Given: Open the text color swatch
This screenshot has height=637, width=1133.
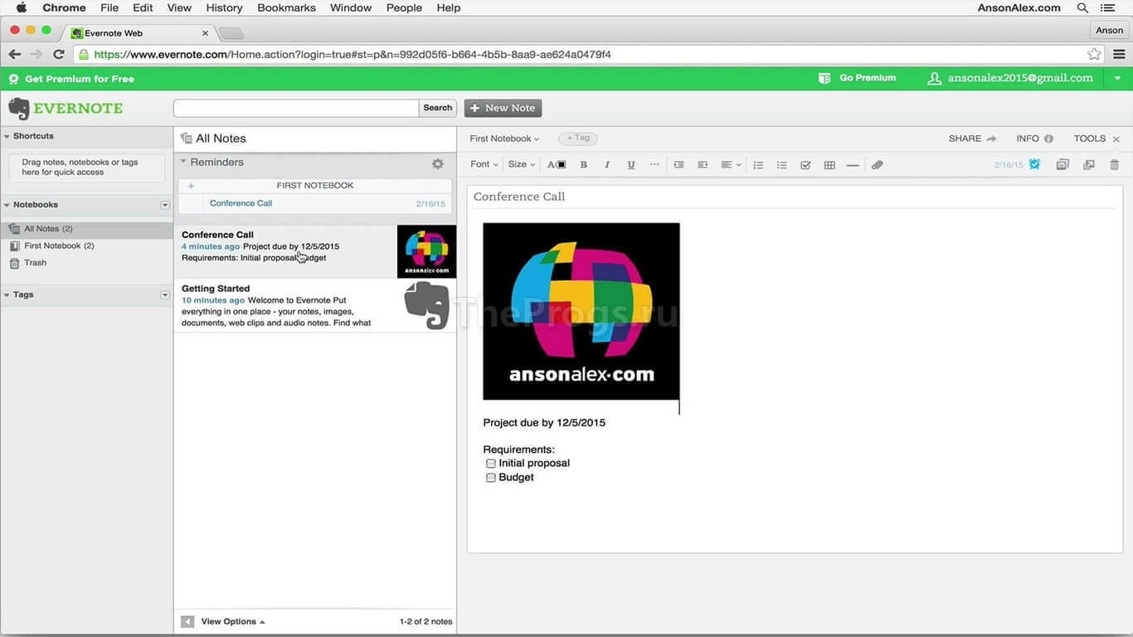Looking at the screenshot, I should (557, 165).
